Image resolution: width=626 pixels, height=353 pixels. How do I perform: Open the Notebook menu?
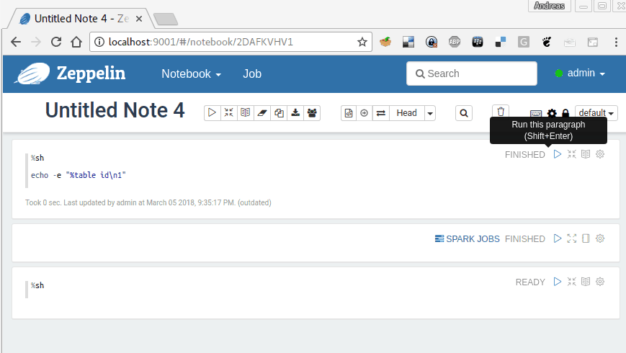[190, 73]
